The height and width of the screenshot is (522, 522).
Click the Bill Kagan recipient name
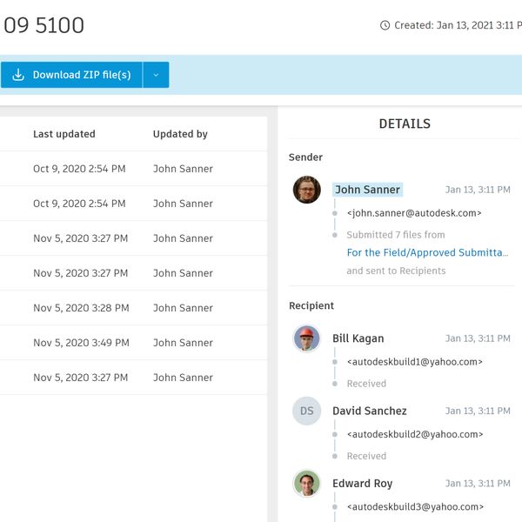pos(358,338)
